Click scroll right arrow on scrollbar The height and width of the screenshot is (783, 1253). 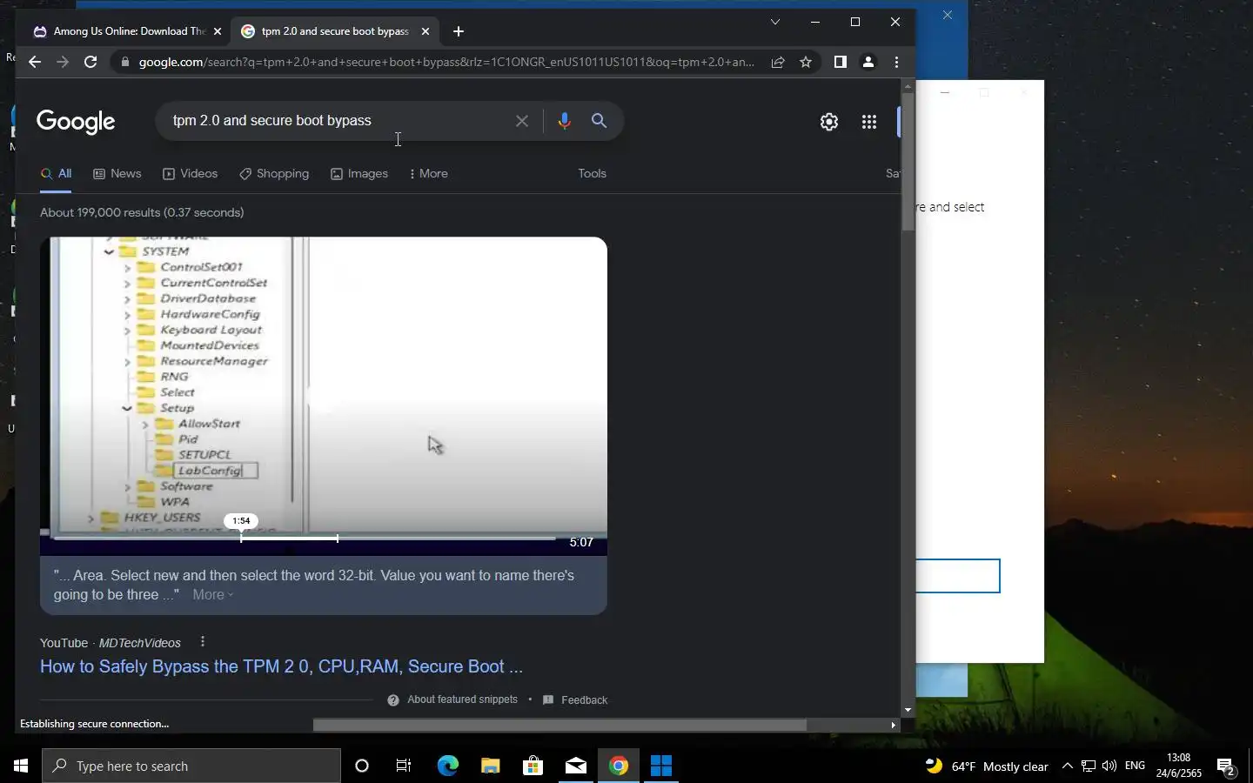click(x=893, y=725)
